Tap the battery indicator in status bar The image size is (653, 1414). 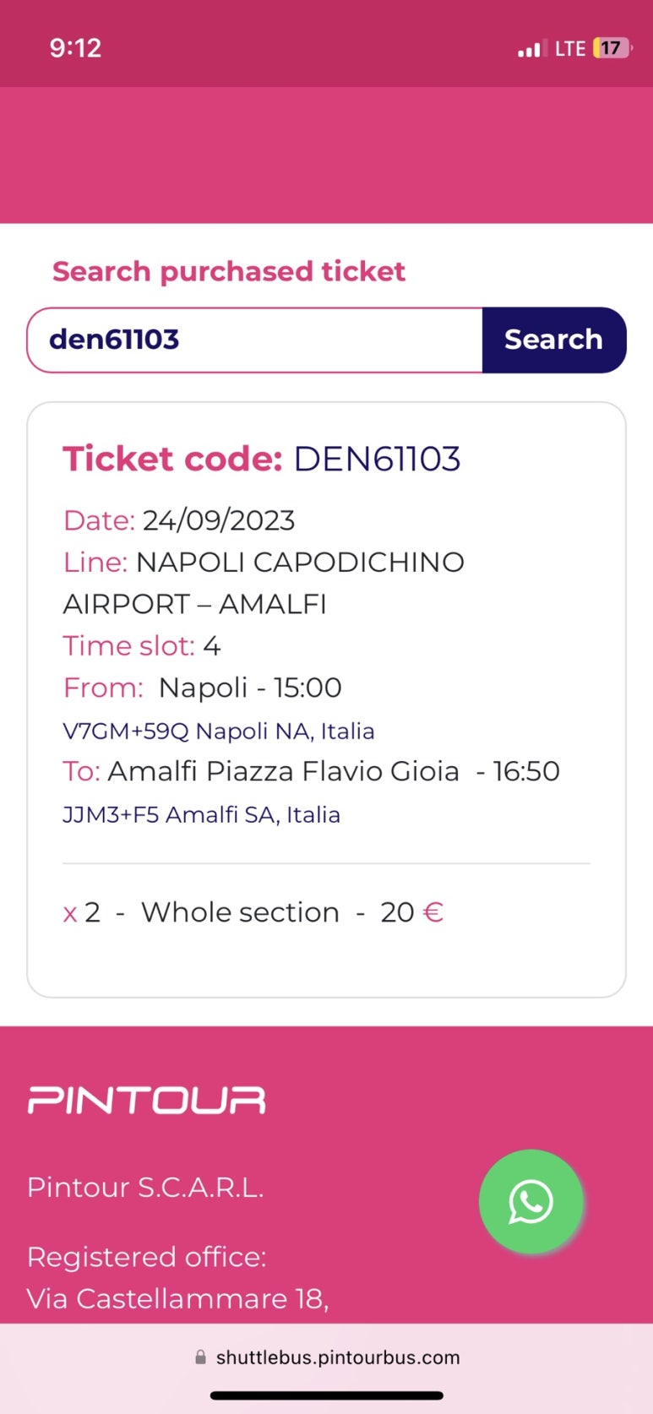[x=612, y=48]
